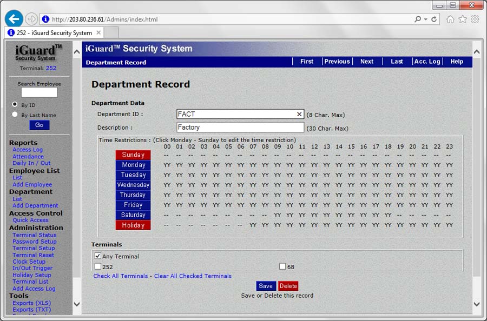Uncheck the Any Terminal checkbox
This screenshot has height=321, width=487.
98,256
